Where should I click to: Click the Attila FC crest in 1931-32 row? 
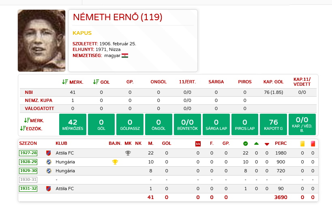(49, 189)
